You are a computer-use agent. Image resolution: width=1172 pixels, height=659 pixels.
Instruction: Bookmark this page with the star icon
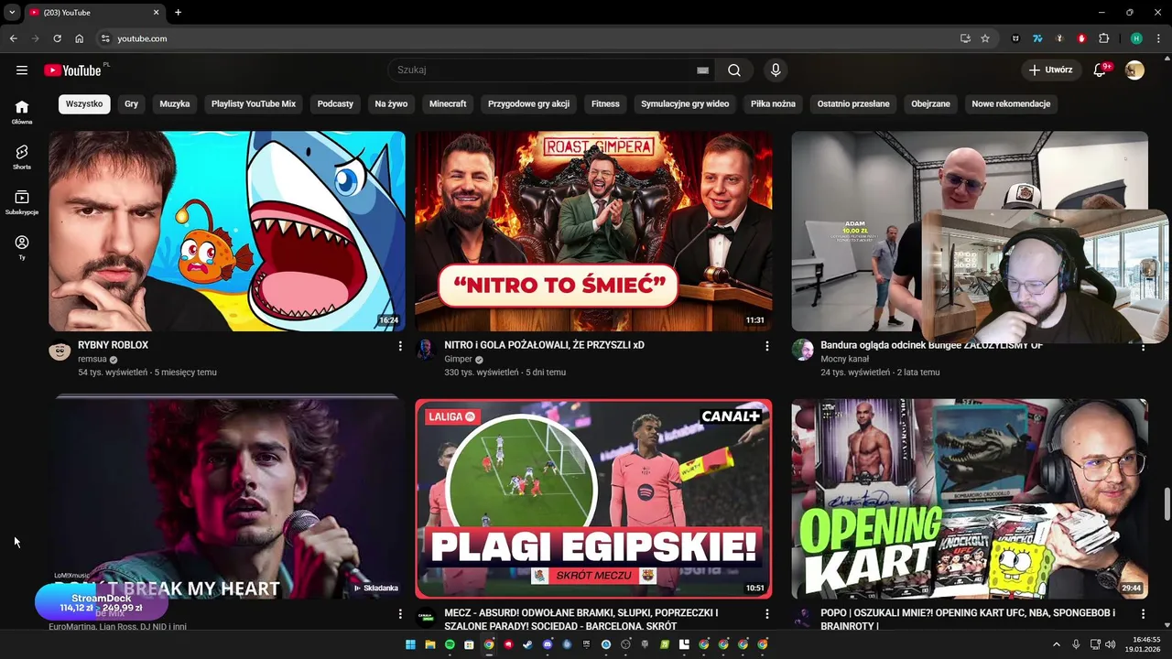tap(985, 38)
